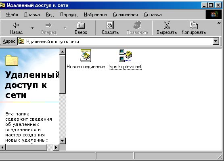Image resolution: width=224 pixels, height=161 pixels.
Task: Click the window resize grip corner
Action: [220, 157]
